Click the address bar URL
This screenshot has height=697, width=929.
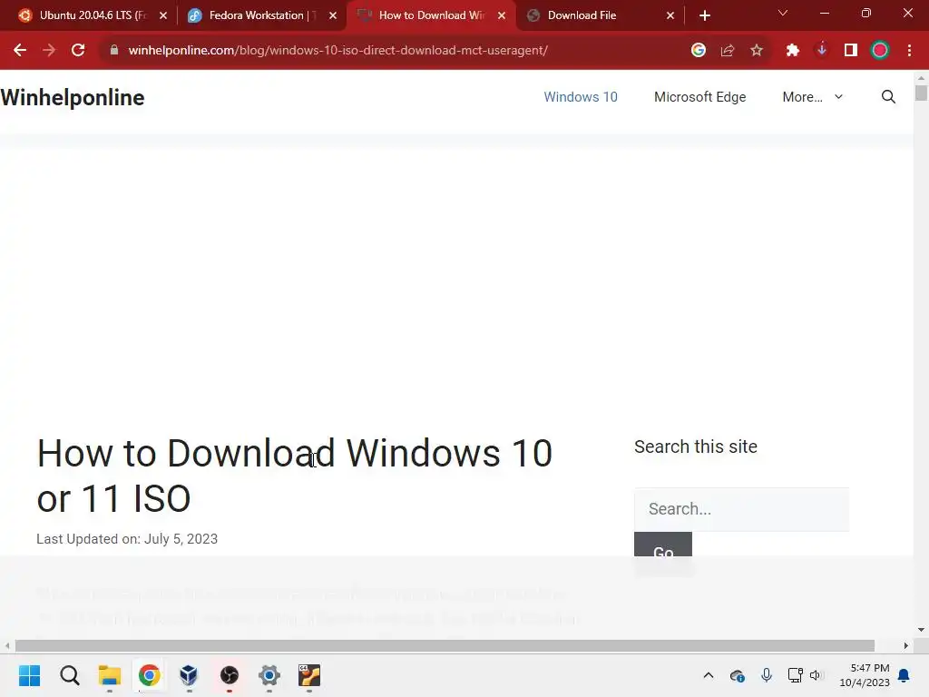pos(337,51)
